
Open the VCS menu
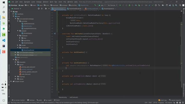(x=65, y=2)
